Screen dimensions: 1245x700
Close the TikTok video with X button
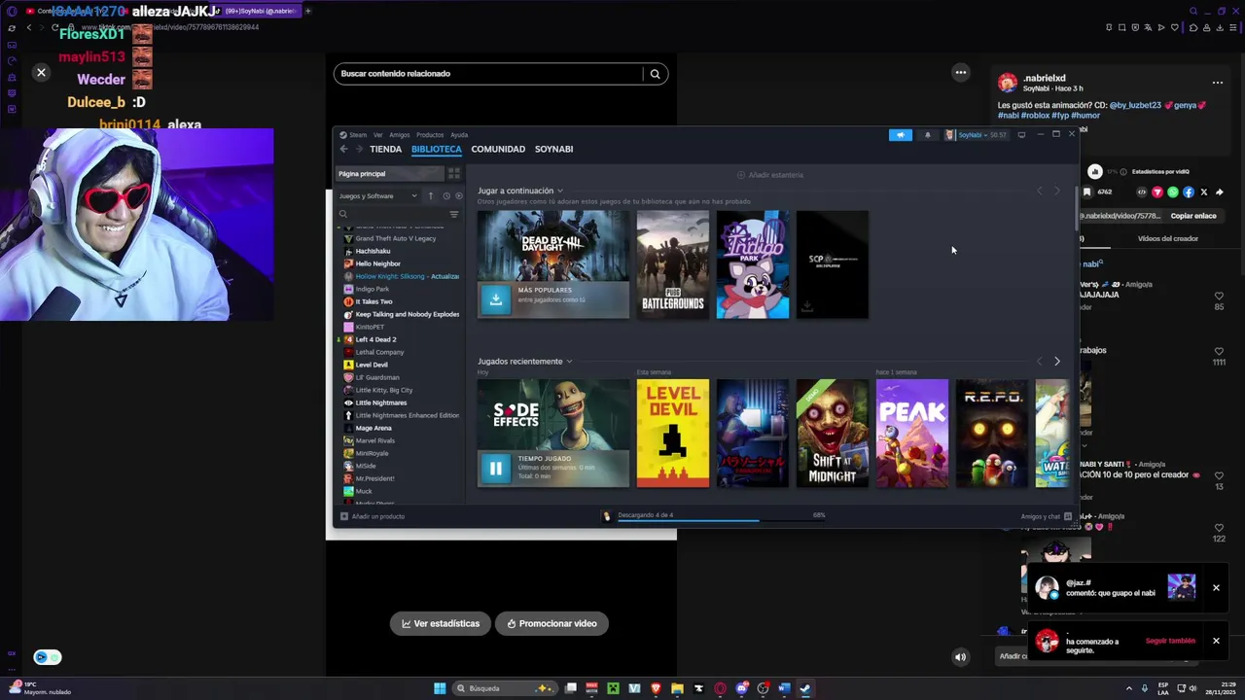(41, 72)
